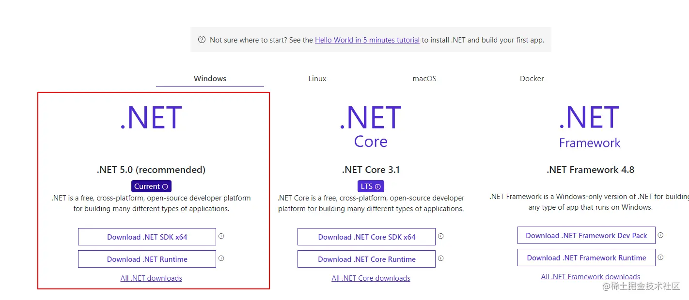Click info icon beside .NET Framework Dev Pack button
This screenshot has height=300, width=689.
[660, 235]
